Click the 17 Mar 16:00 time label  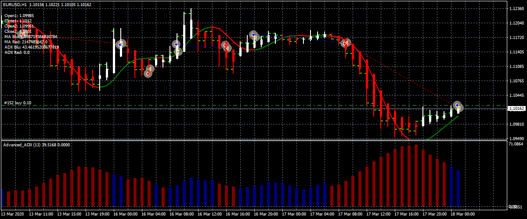(407, 215)
